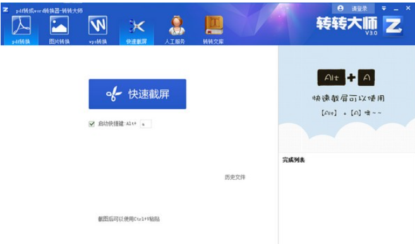The height and width of the screenshot is (244, 415).
Task: Open the title bar dropdown menu arrow
Action: click(x=384, y=8)
